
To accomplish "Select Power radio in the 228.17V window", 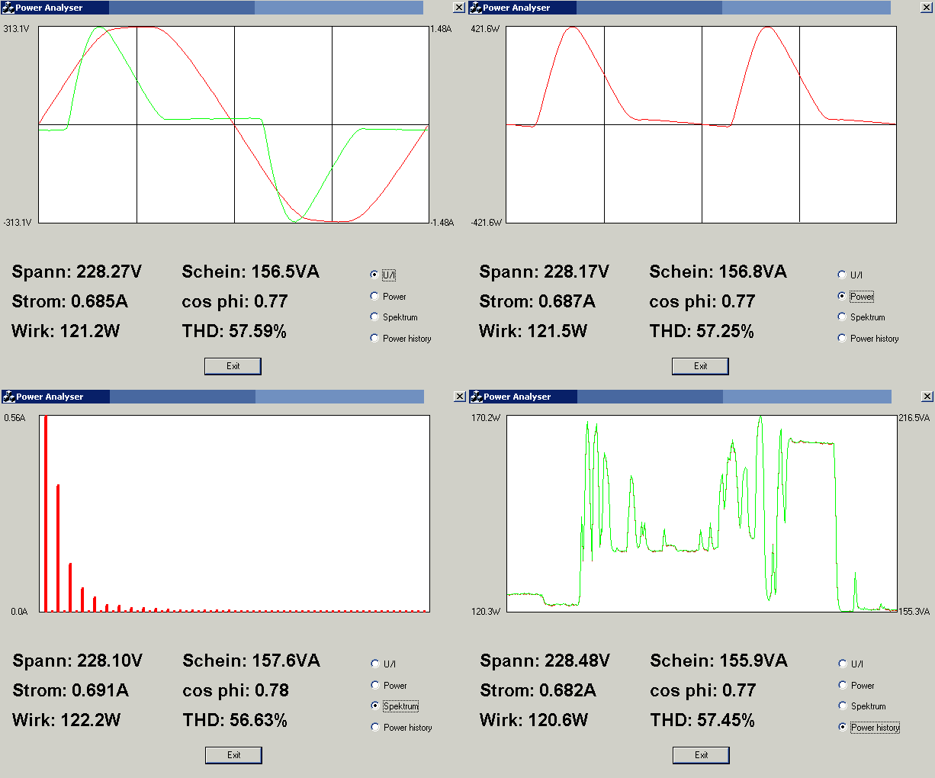I will point(841,296).
